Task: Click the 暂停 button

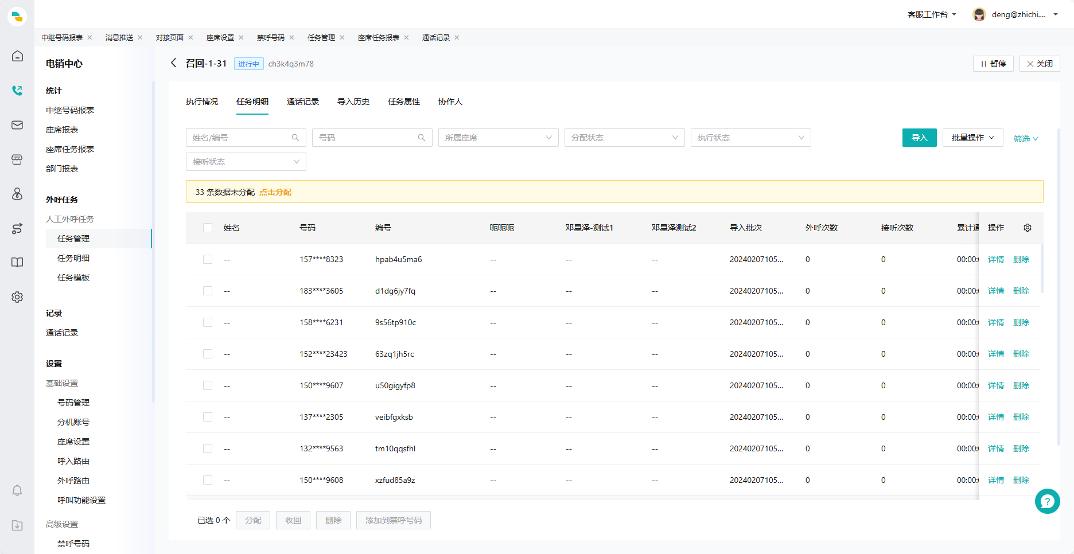Action: (x=993, y=64)
